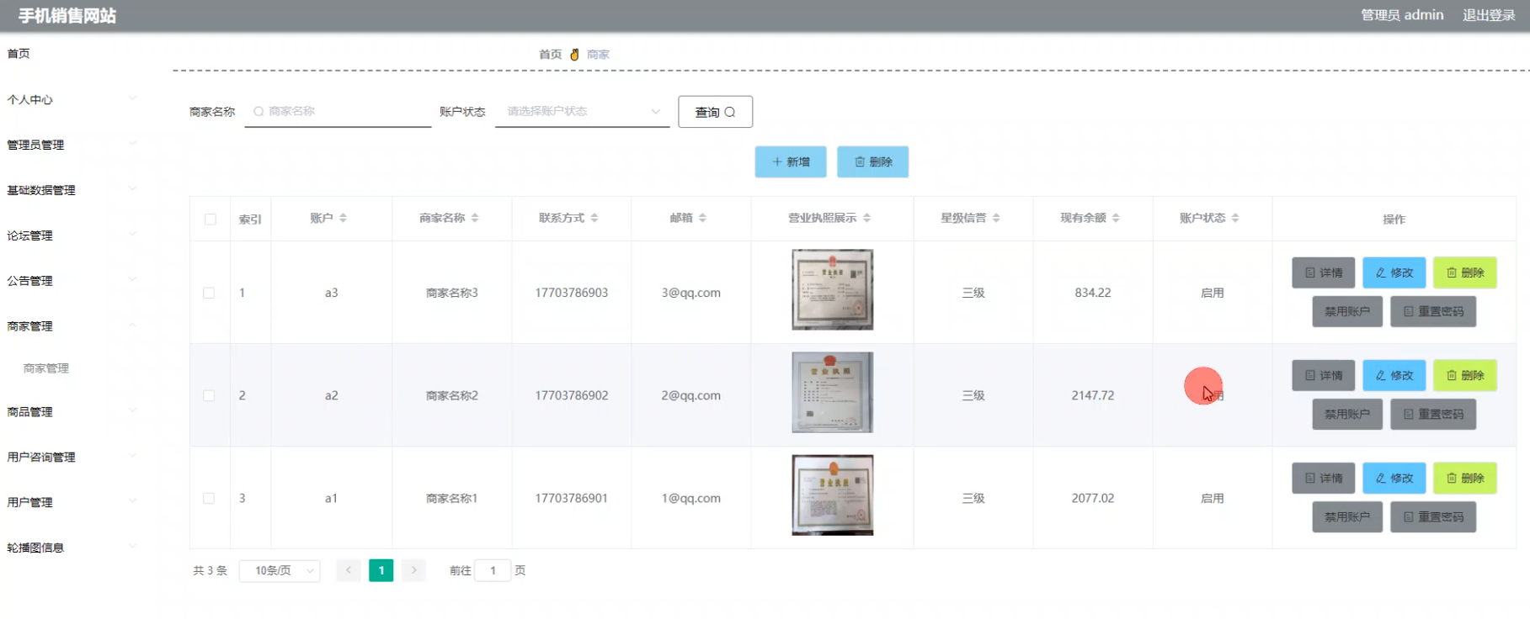This screenshot has width=1530, height=619.
Task: Open 详情 for account a2
Action: tap(1324, 375)
